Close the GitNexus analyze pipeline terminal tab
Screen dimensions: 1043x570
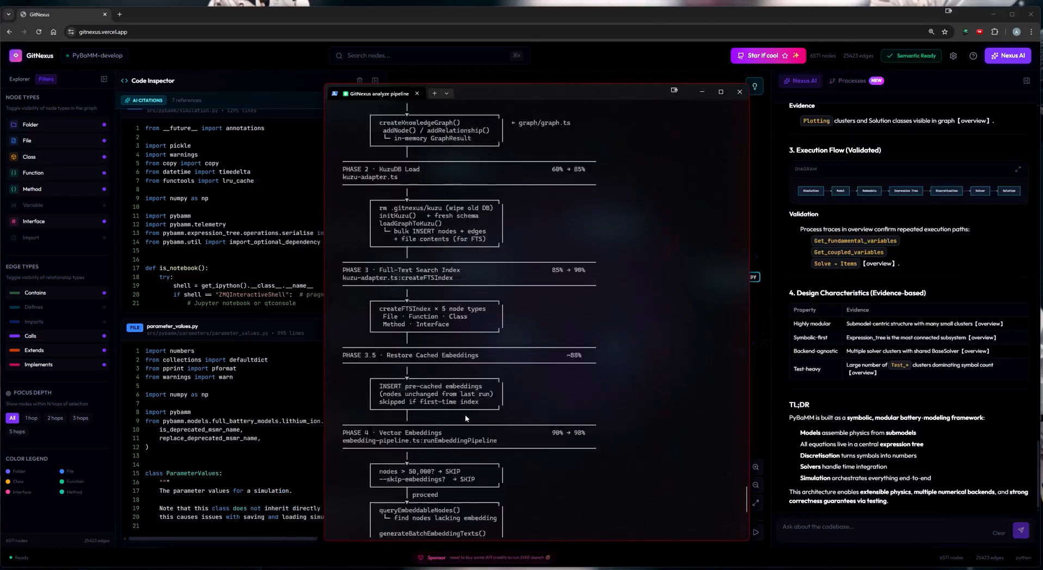point(417,94)
